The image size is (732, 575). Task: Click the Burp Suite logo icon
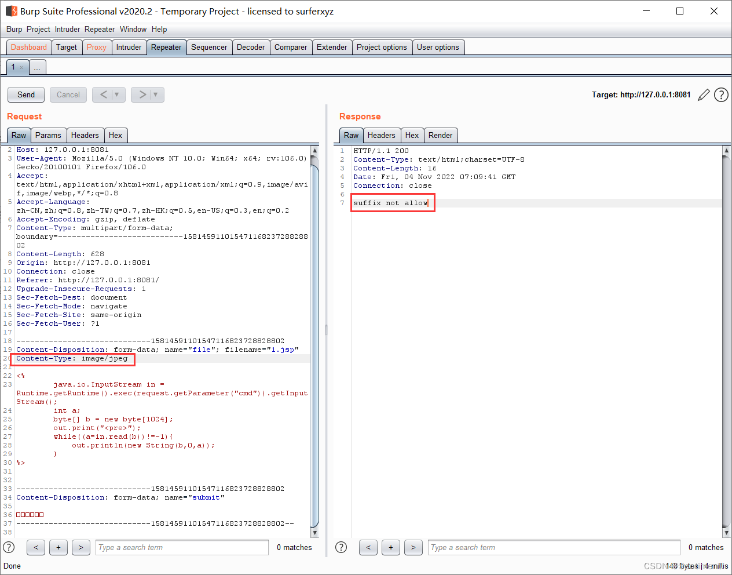pos(12,11)
